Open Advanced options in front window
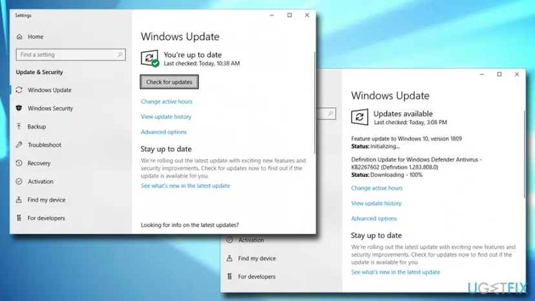Screen dimensions: 535x301 pos(163,132)
